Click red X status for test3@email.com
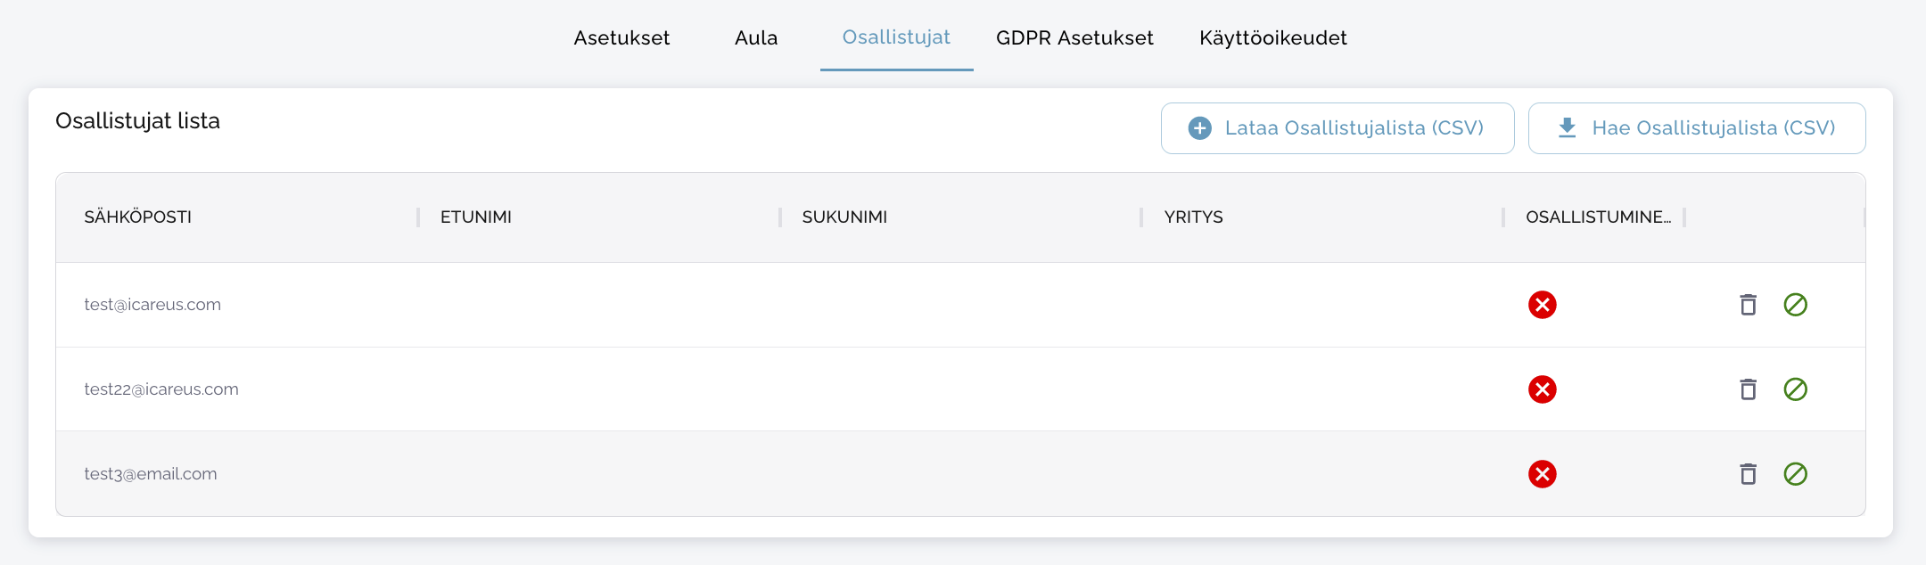Screen dimensions: 1926x565 1542,474
